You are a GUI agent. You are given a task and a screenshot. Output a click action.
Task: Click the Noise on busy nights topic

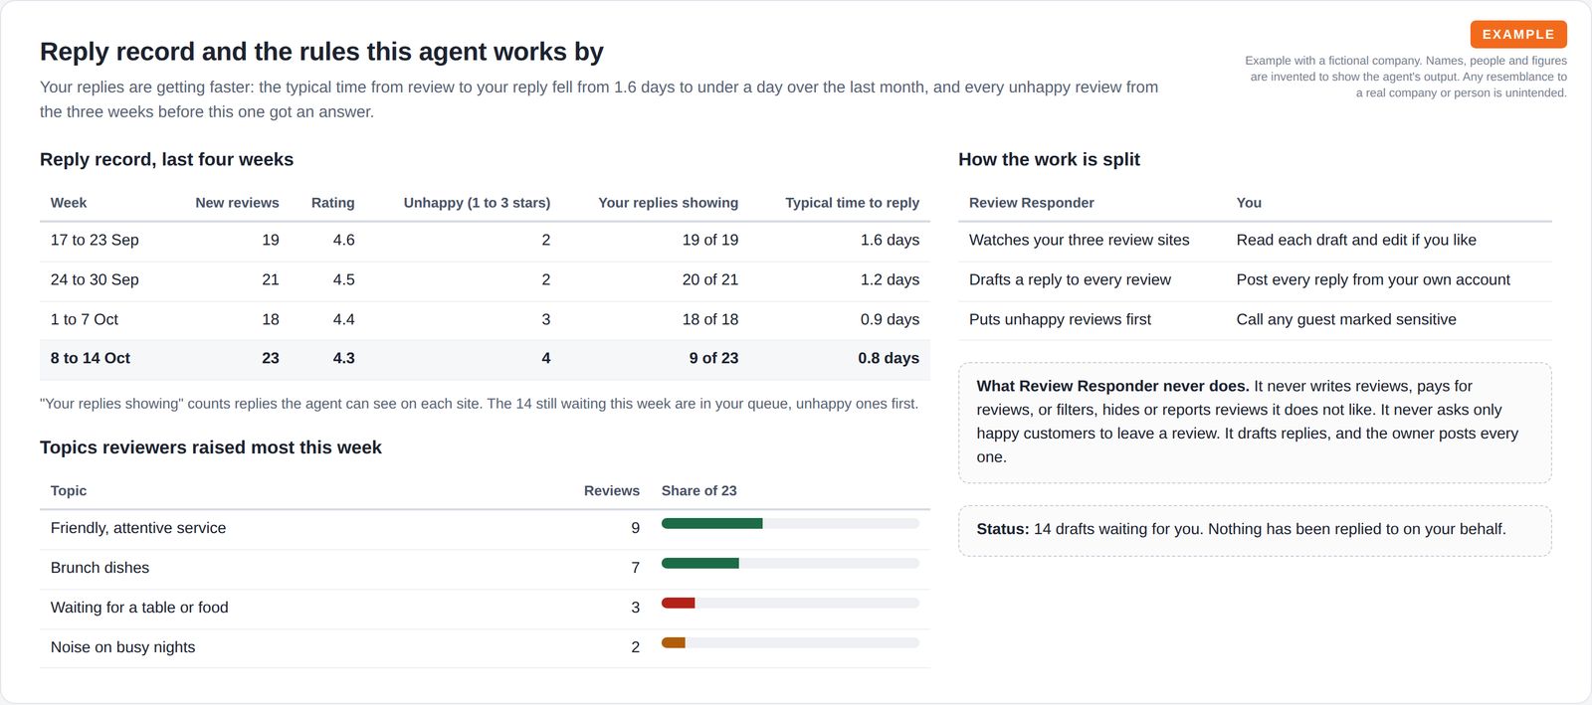122,647
